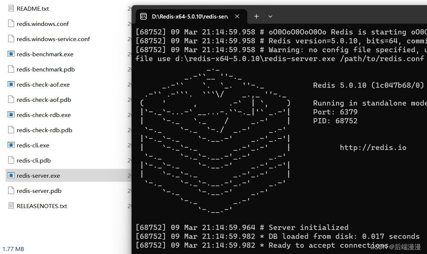The width and height of the screenshot is (427, 254).
Task: Click the 'Ready to accept connections' log line
Action: pos(262,245)
